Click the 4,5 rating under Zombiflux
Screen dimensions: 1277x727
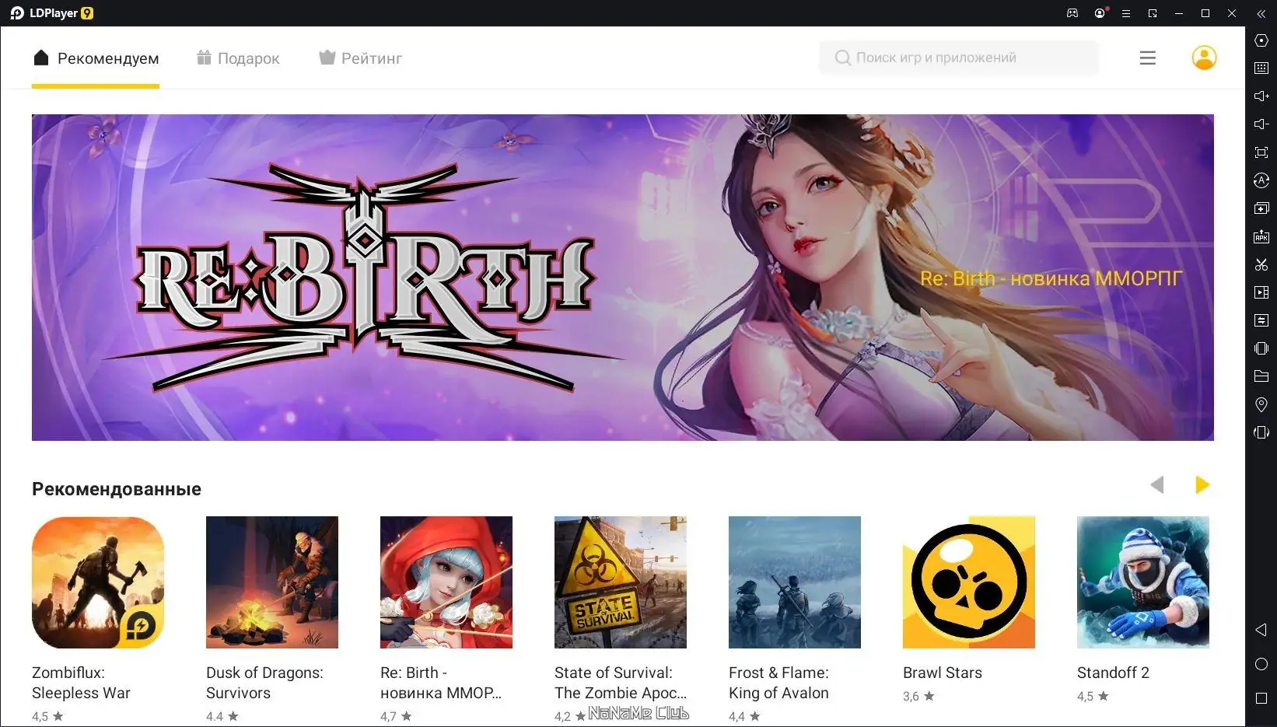pyautogui.click(x=47, y=717)
